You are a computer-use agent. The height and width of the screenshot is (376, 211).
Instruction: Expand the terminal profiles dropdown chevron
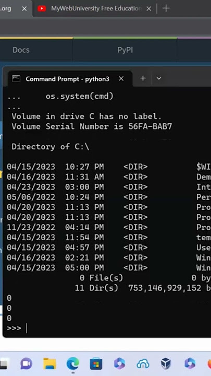[x=158, y=78]
